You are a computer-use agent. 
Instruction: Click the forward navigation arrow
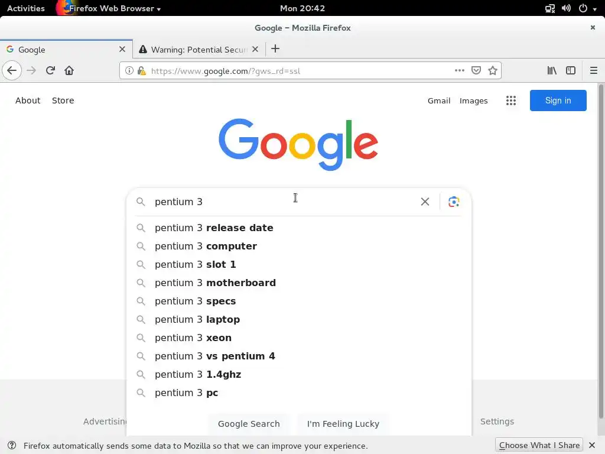31,71
